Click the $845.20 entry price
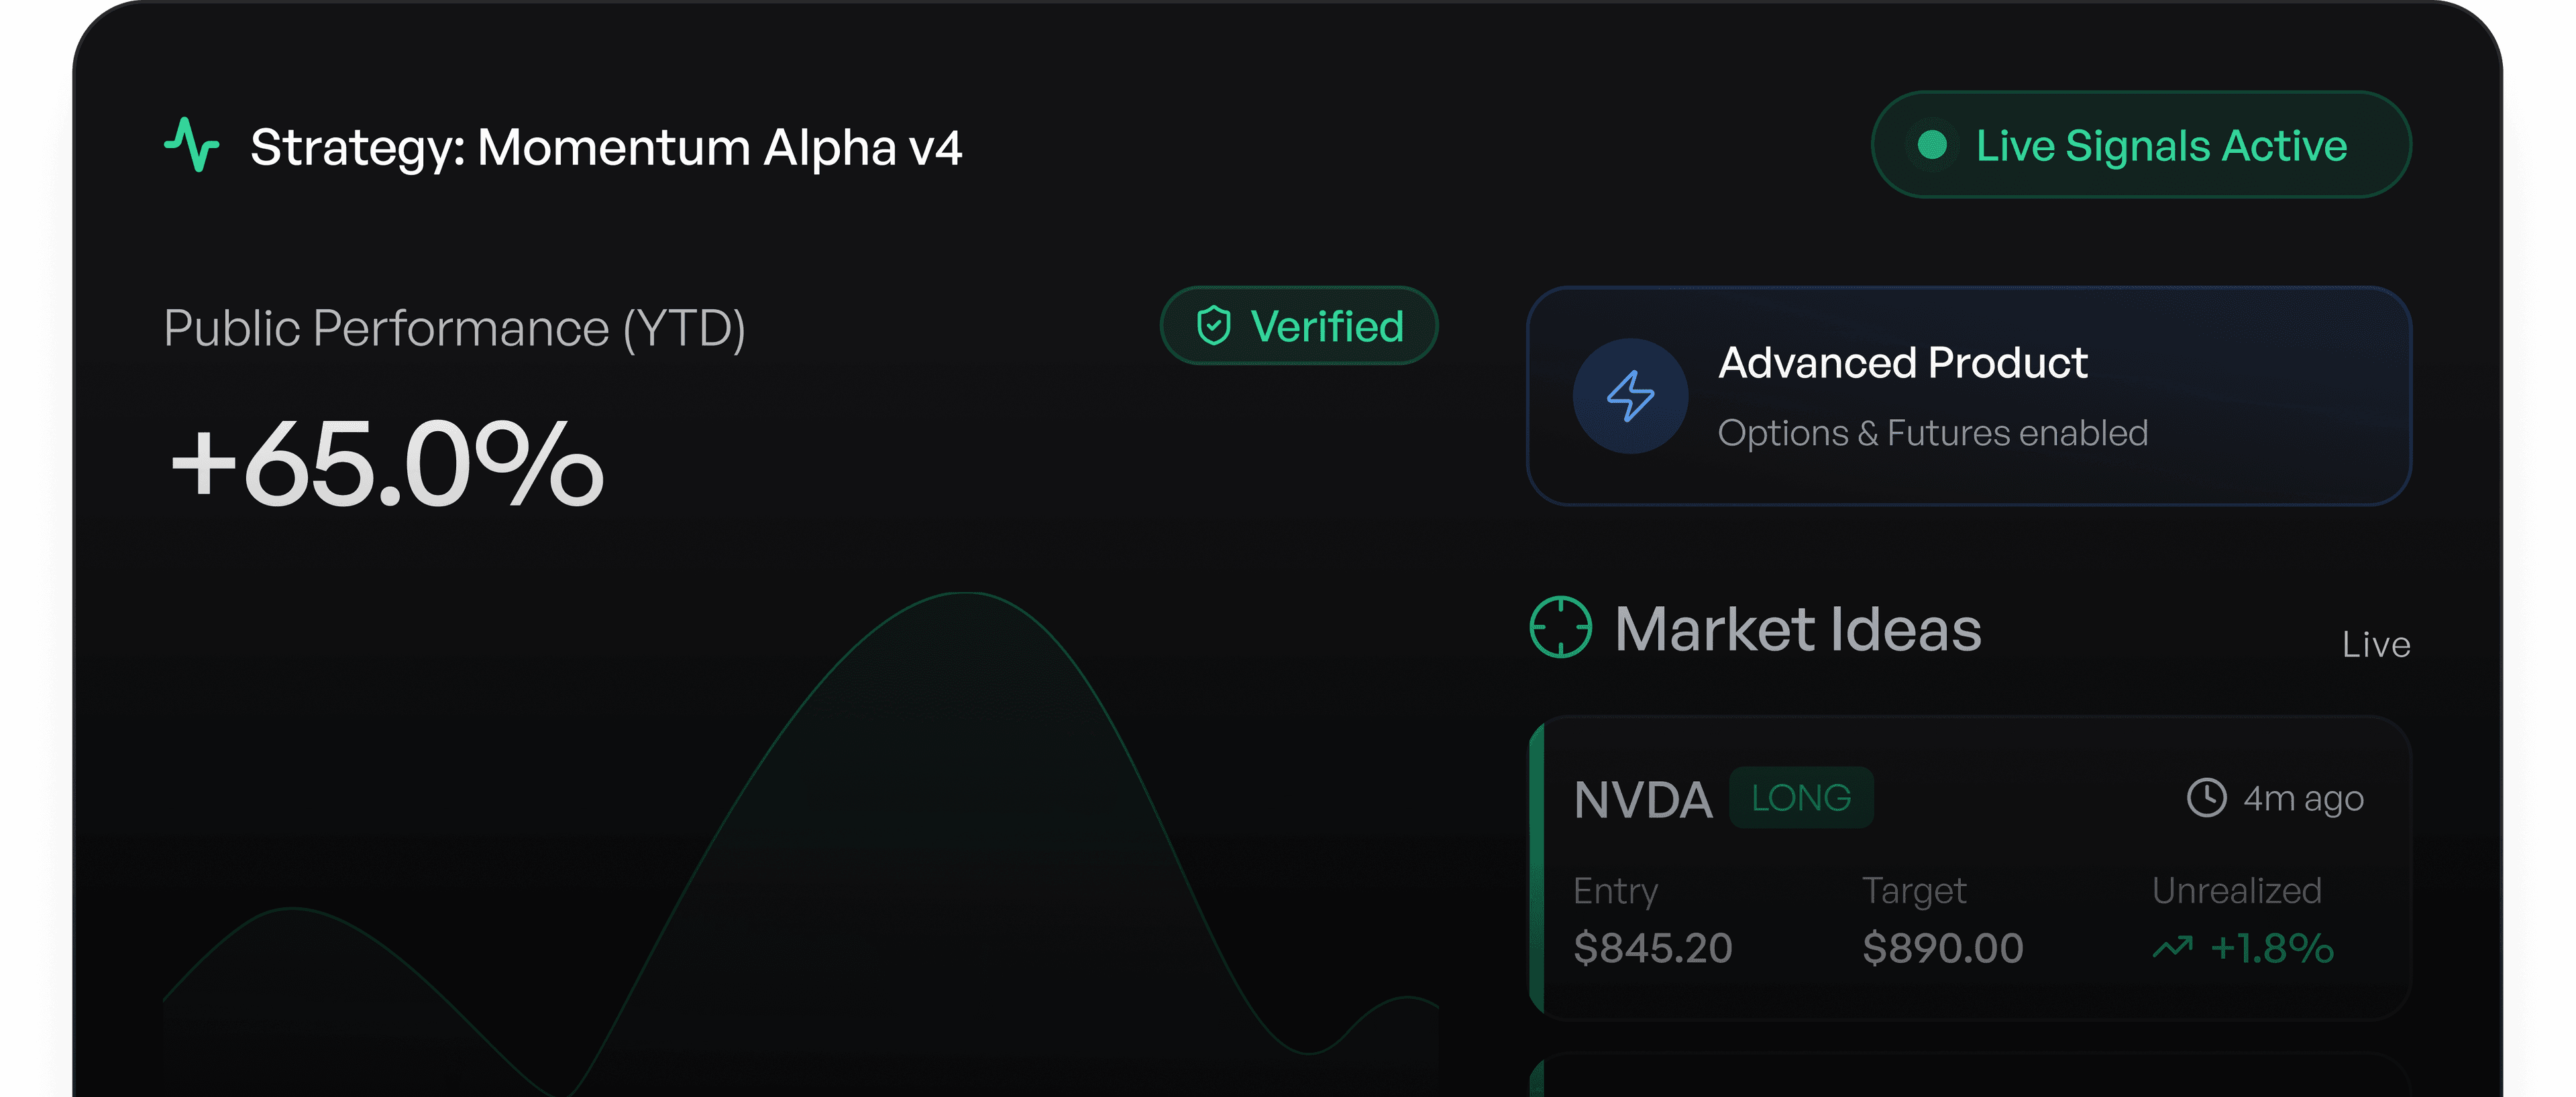The image size is (2576, 1097). click(1652, 948)
